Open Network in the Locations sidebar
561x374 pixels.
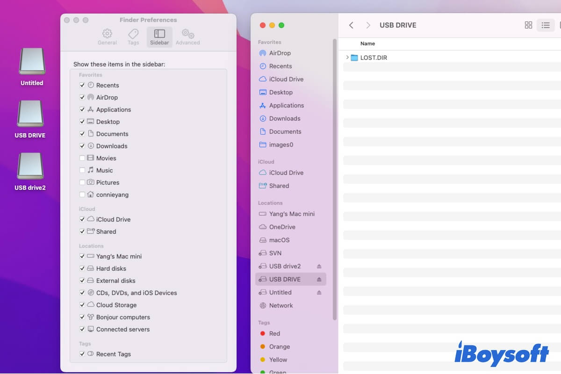[280, 305]
